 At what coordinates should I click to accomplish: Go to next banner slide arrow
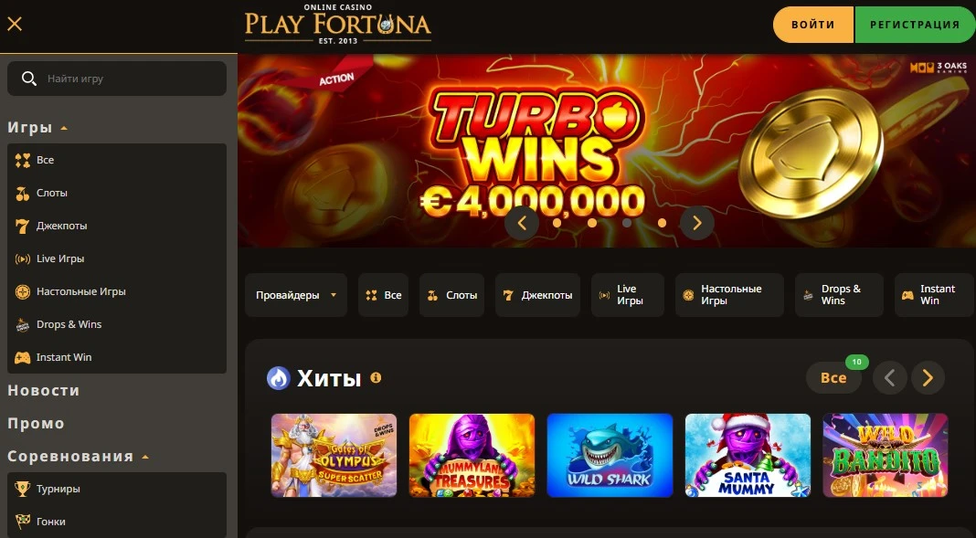697,223
